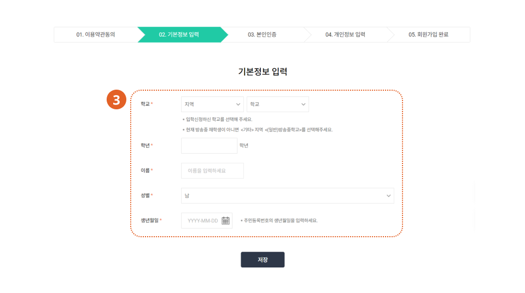Screen dimensions: 525x293
Task: Open the calendar date picker icon
Action: pos(225,221)
